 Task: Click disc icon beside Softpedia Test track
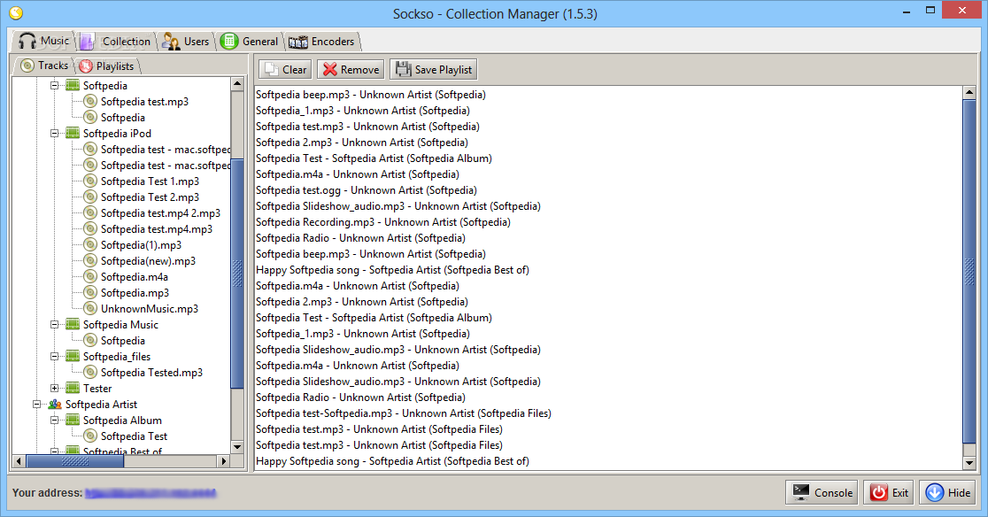(90, 436)
